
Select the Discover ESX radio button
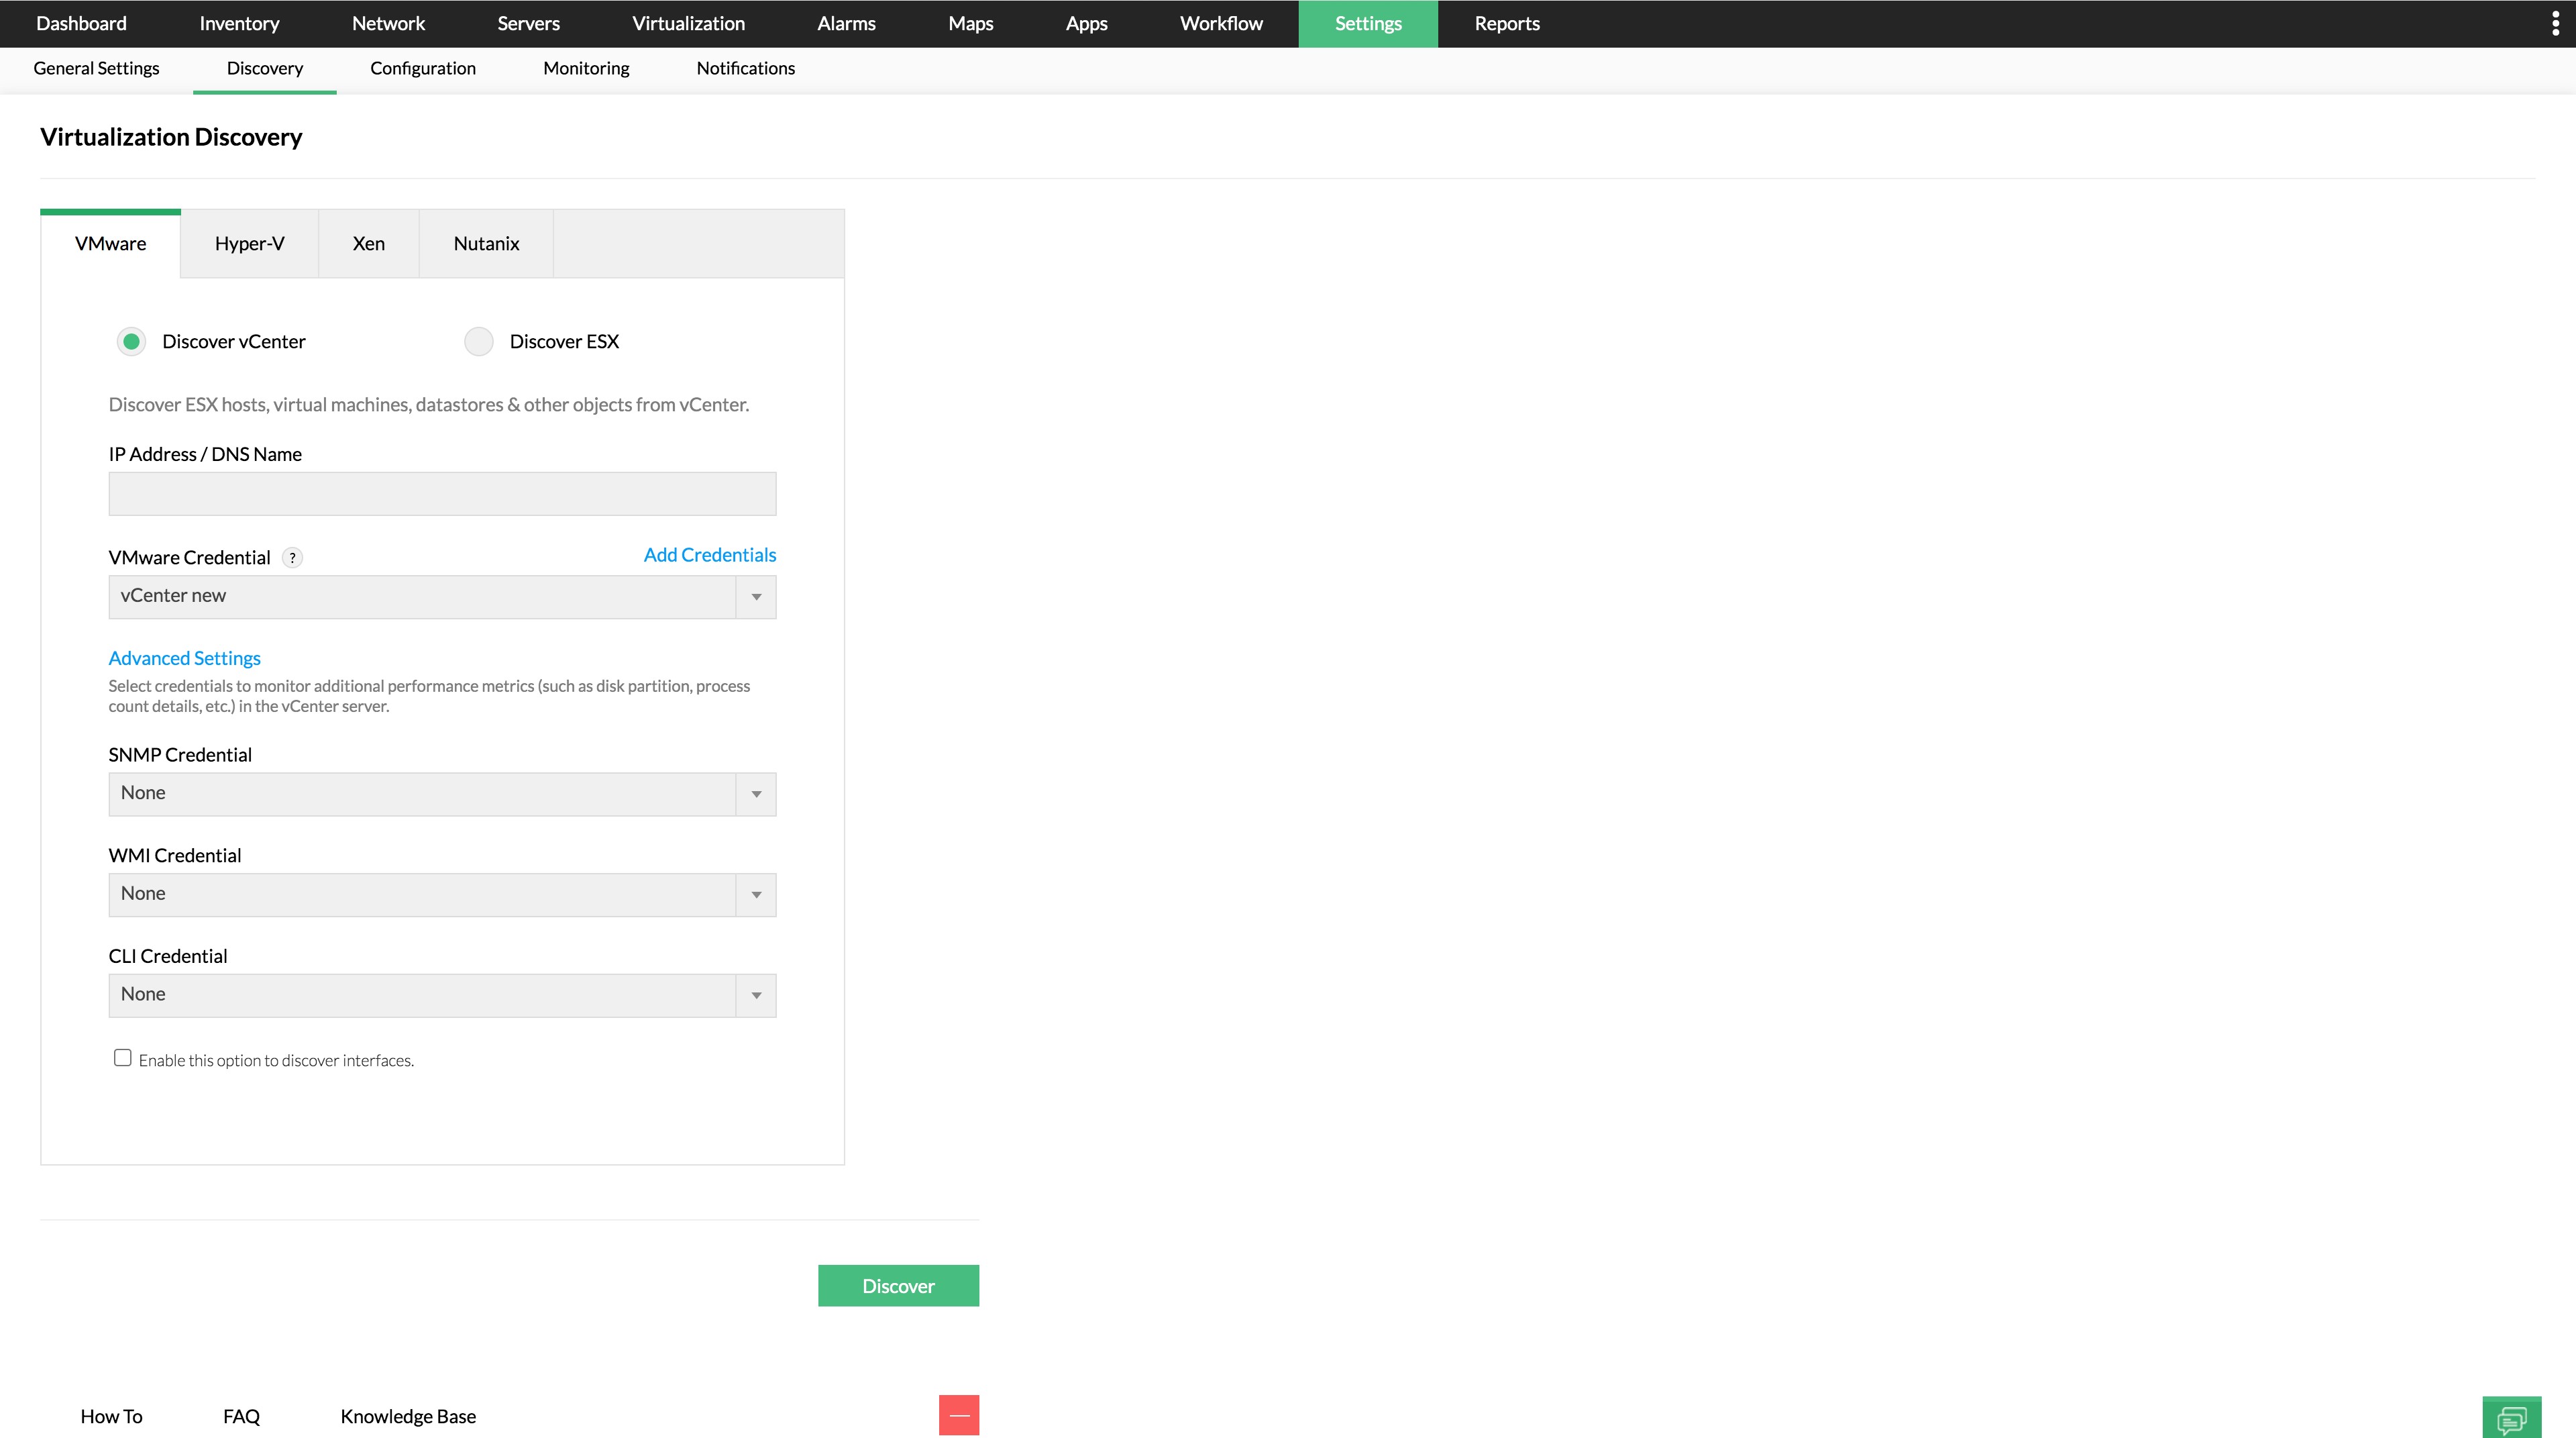click(x=479, y=342)
